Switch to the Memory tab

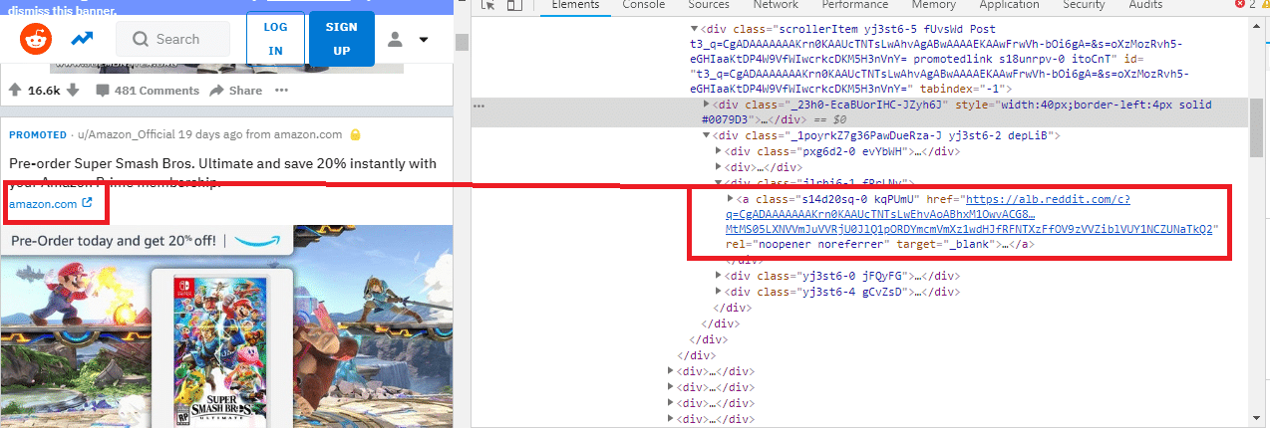tap(933, 5)
